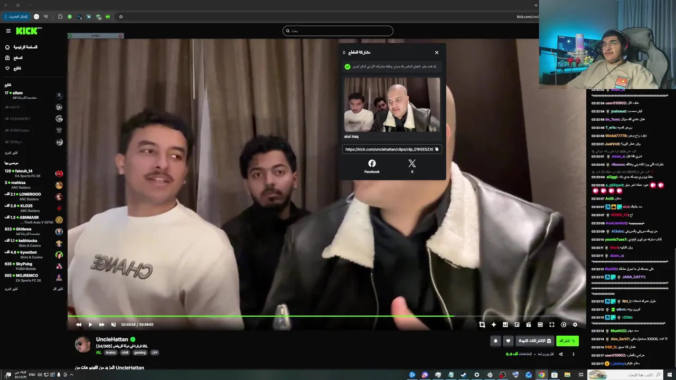Click the blue browser update button

tap(17, 16)
